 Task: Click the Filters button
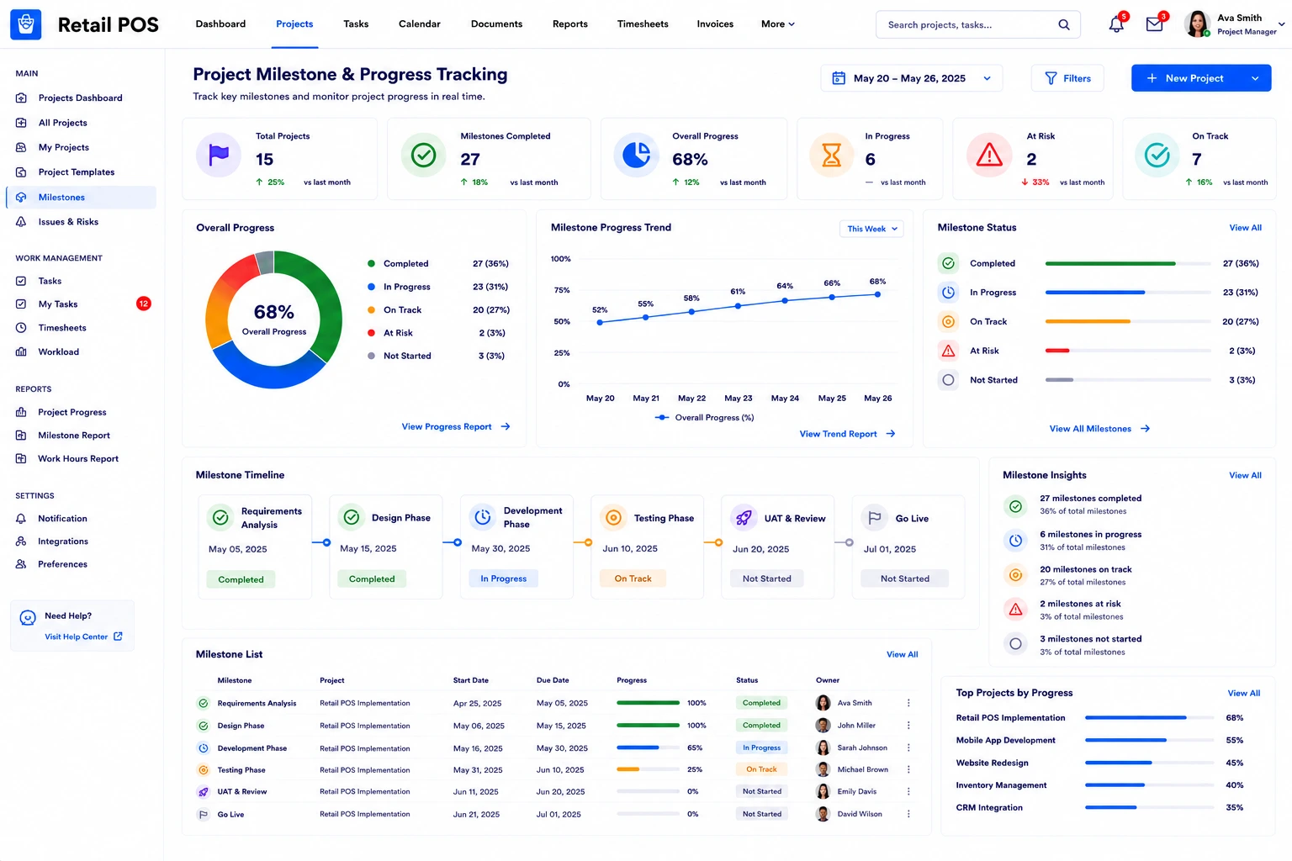[1067, 78]
